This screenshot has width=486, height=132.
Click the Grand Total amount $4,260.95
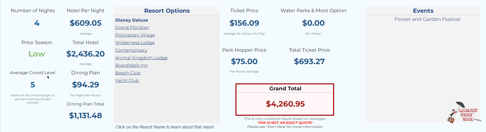[285, 104]
